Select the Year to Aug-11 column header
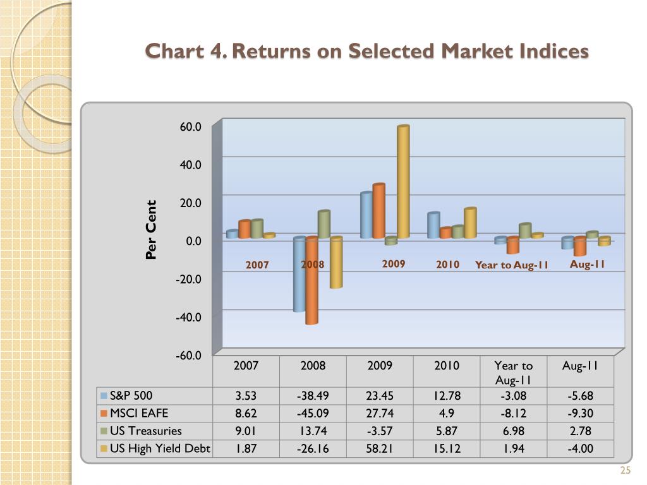The image size is (647, 485). coord(514,372)
